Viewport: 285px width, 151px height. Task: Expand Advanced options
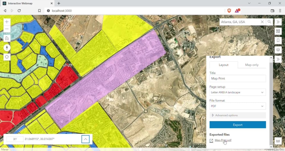coord(238,115)
